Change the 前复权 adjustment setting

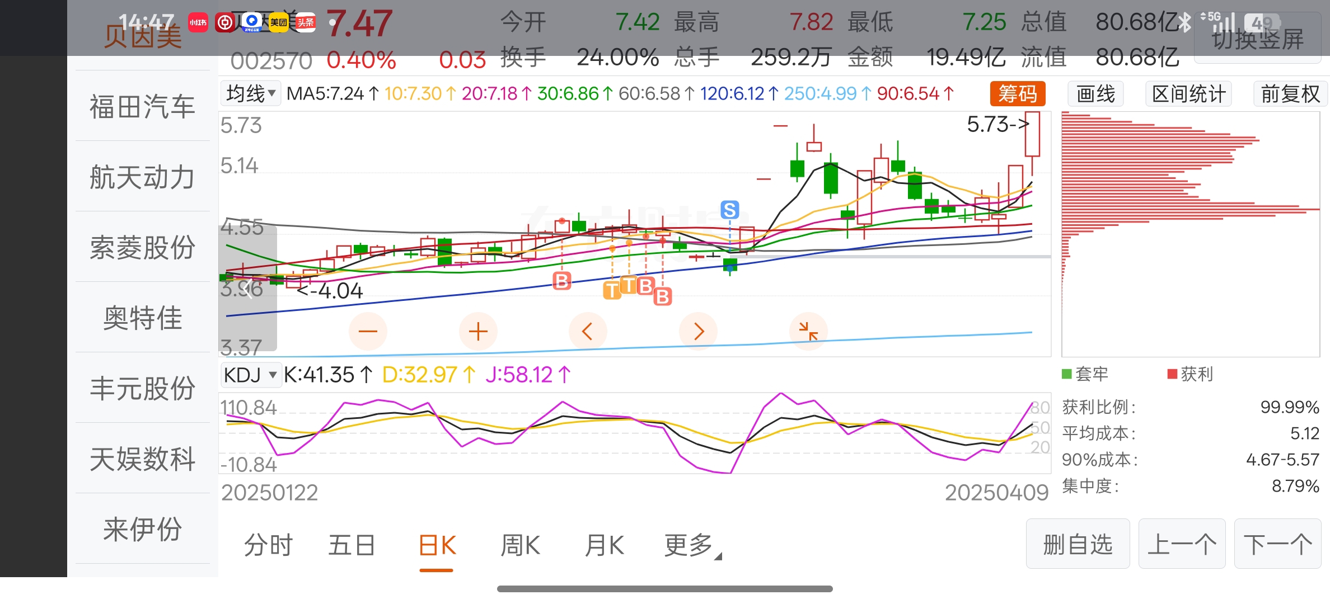click(x=1291, y=93)
